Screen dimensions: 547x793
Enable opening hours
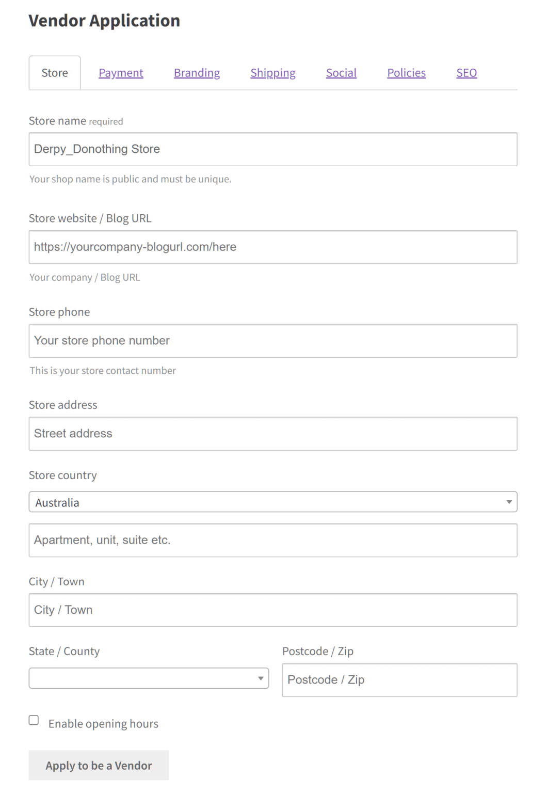tap(34, 719)
